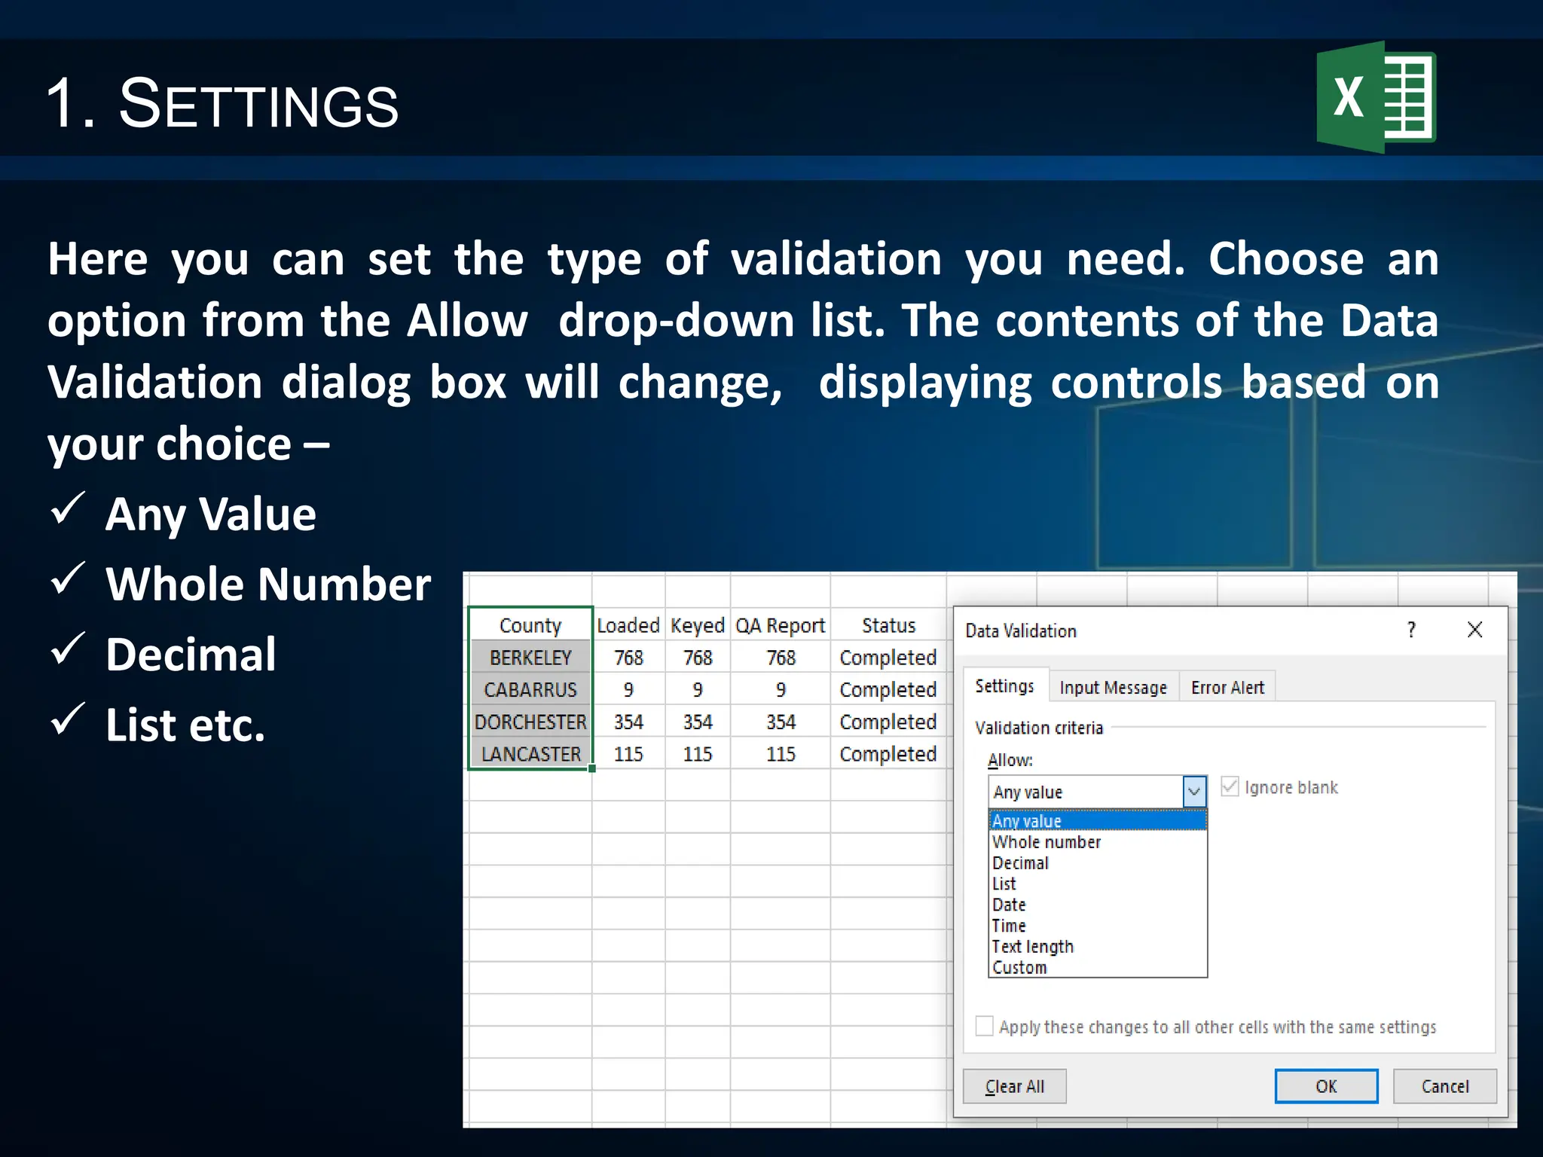Image resolution: width=1543 pixels, height=1157 pixels.
Task: Click the QA Report header cell
Action: (x=781, y=625)
